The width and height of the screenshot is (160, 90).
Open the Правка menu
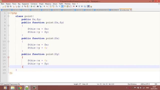click(8, 4)
